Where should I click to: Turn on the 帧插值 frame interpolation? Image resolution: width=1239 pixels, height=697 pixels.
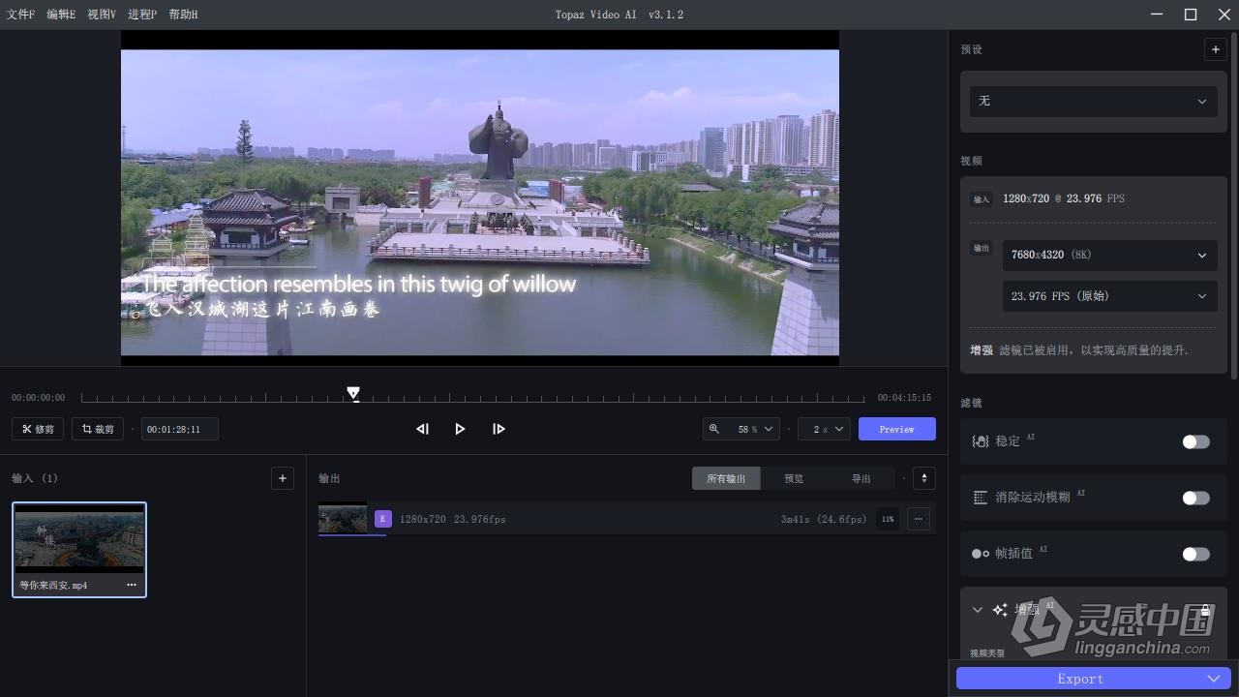tap(1195, 554)
